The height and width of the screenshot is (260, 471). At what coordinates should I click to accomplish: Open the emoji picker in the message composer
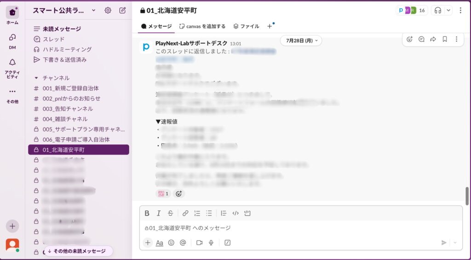tap(171, 243)
